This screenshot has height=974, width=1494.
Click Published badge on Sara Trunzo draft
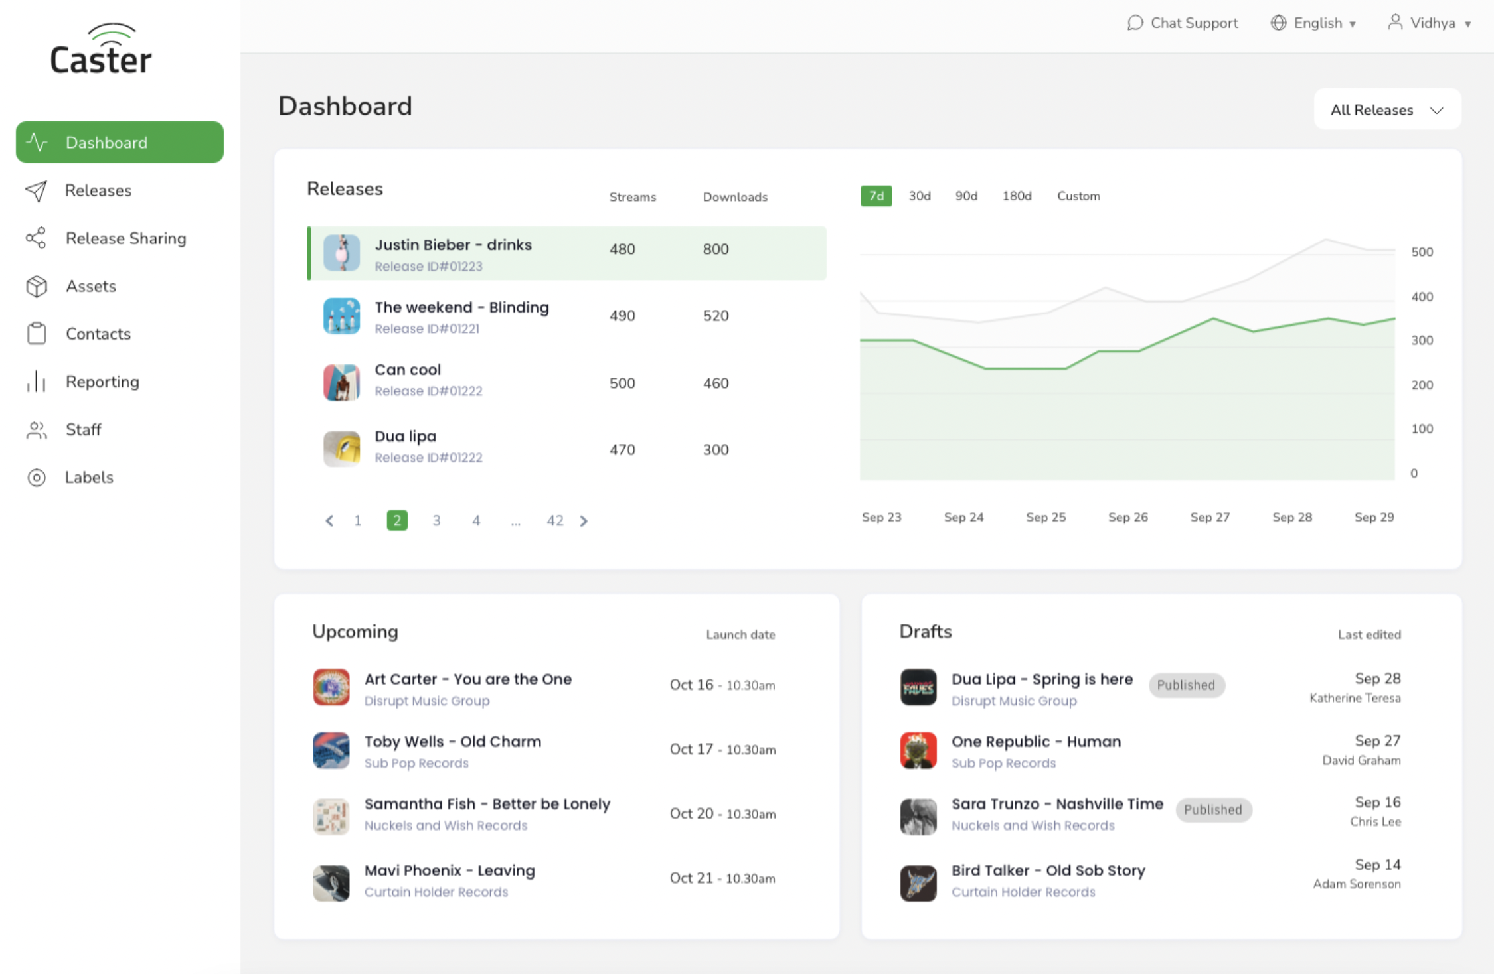[1213, 810]
